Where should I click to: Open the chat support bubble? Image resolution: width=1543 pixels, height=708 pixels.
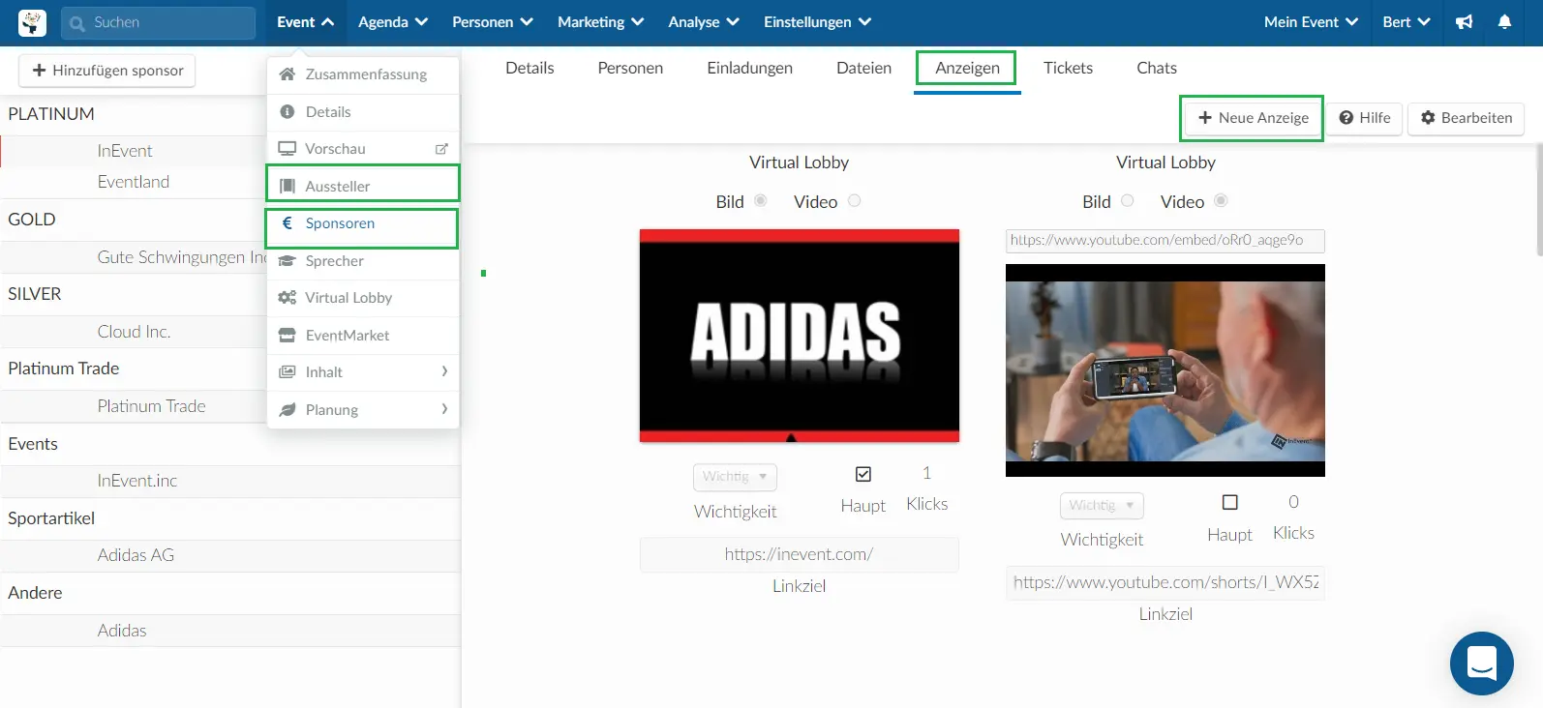1481,664
